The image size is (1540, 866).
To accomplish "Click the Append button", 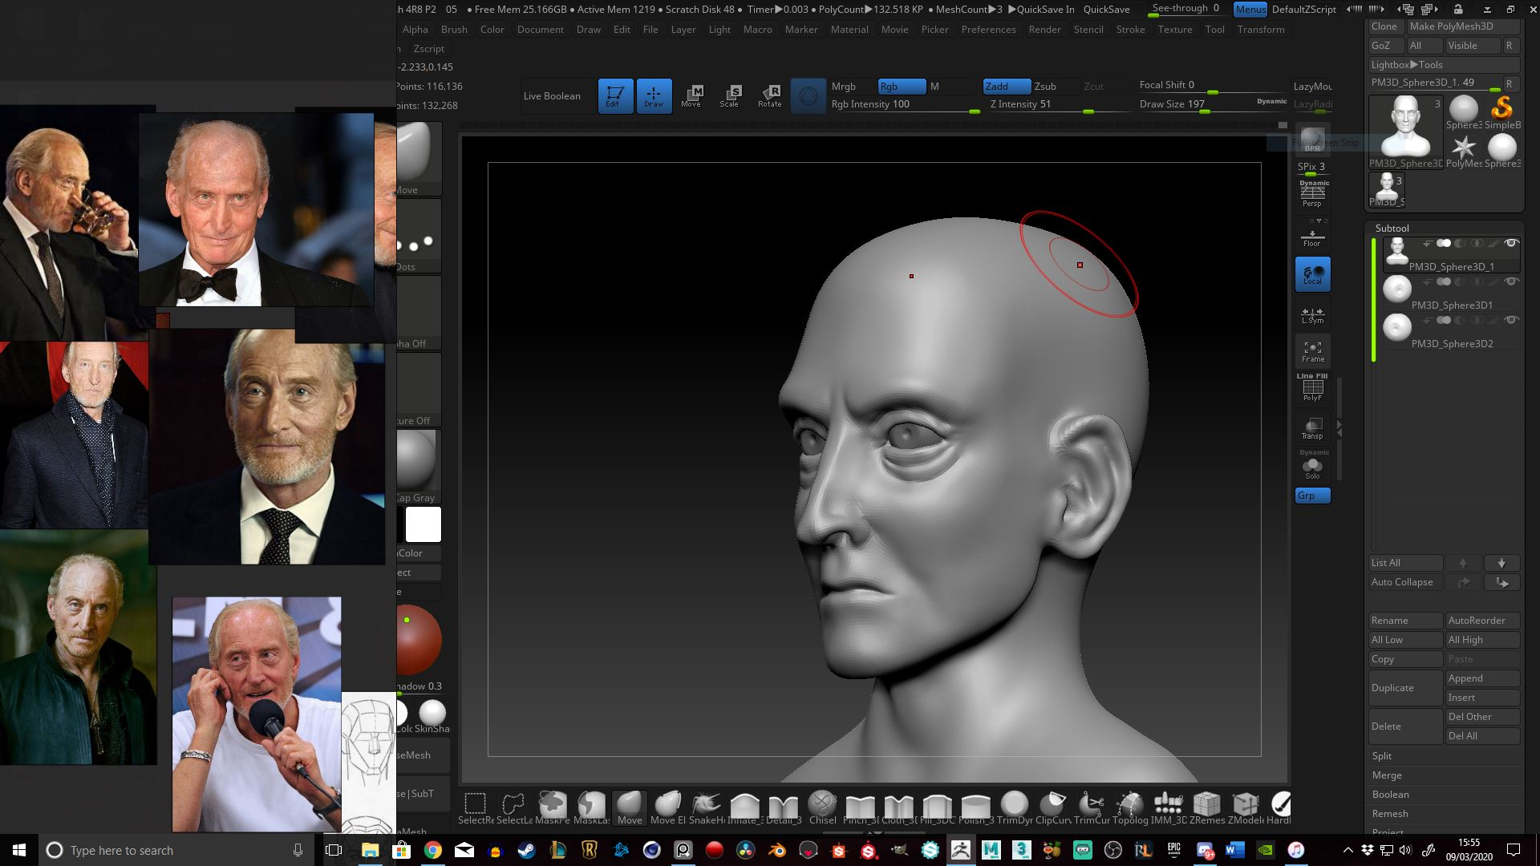I will [x=1482, y=678].
